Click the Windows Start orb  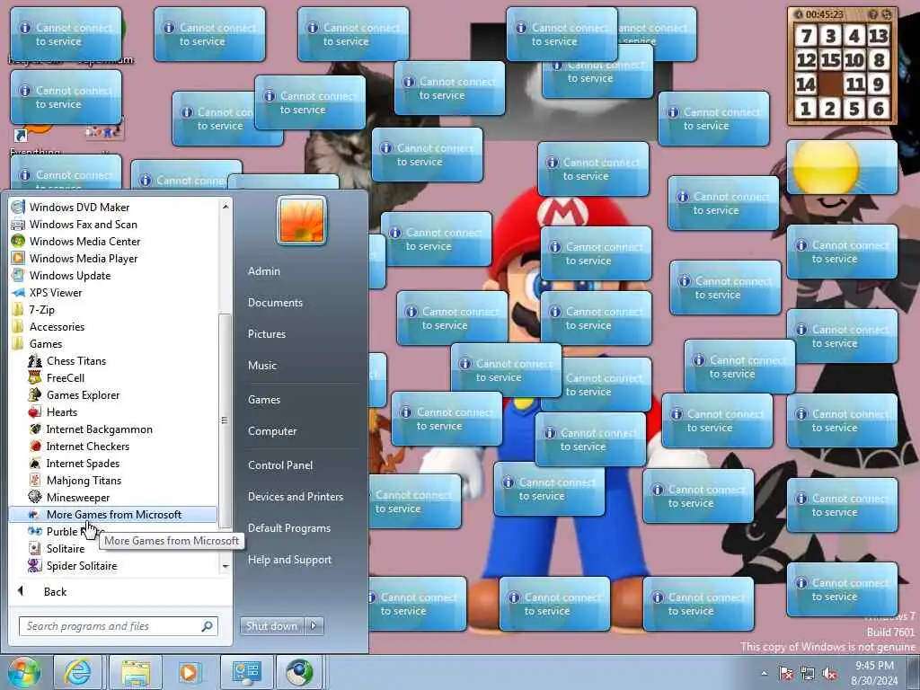[24, 672]
